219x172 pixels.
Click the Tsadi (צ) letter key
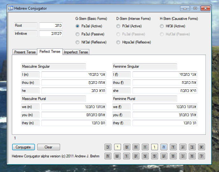click(145, 156)
